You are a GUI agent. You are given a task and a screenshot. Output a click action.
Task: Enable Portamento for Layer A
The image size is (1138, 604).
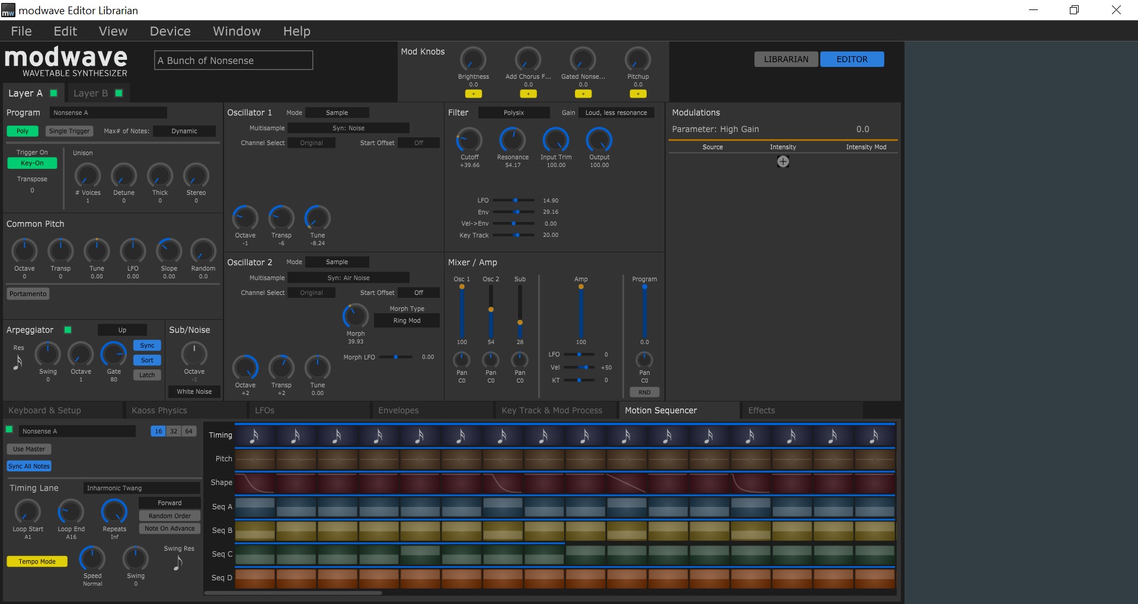[27, 293]
